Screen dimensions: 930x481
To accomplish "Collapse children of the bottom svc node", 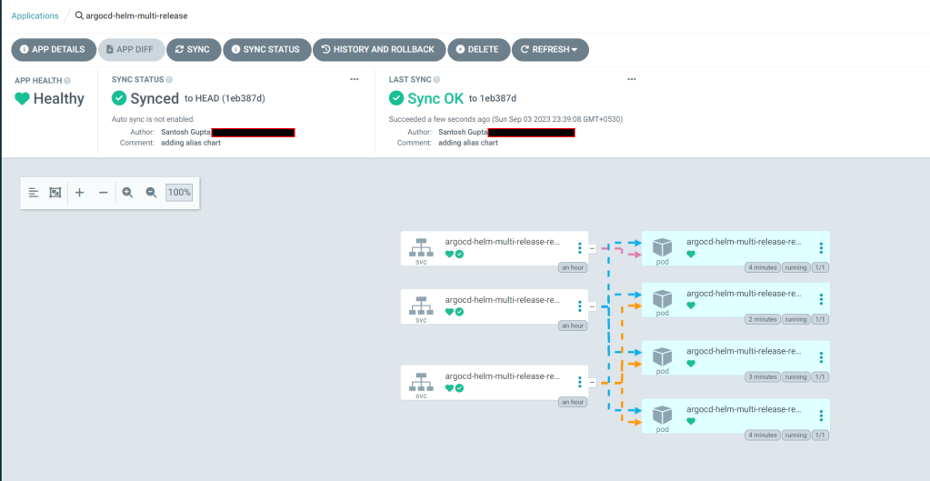I will click(x=591, y=383).
